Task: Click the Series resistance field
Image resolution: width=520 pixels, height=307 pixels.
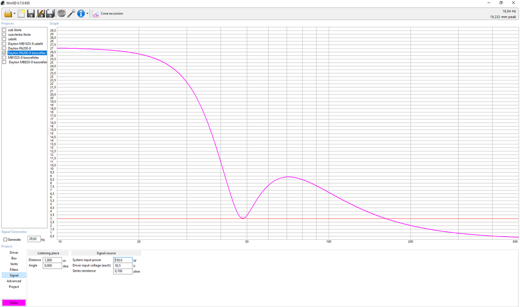Action: (123, 271)
